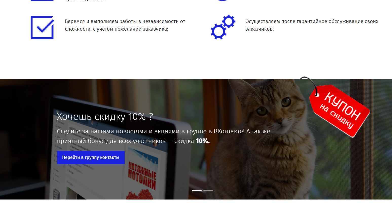Screen dimensions: 392x217
Task: Click the white ring hole on the coupon tag
Action: pyautogui.click(x=317, y=95)
